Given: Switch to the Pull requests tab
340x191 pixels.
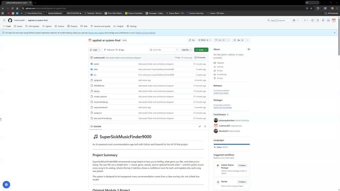Looking at the screenshot, I should click(32, 26).
